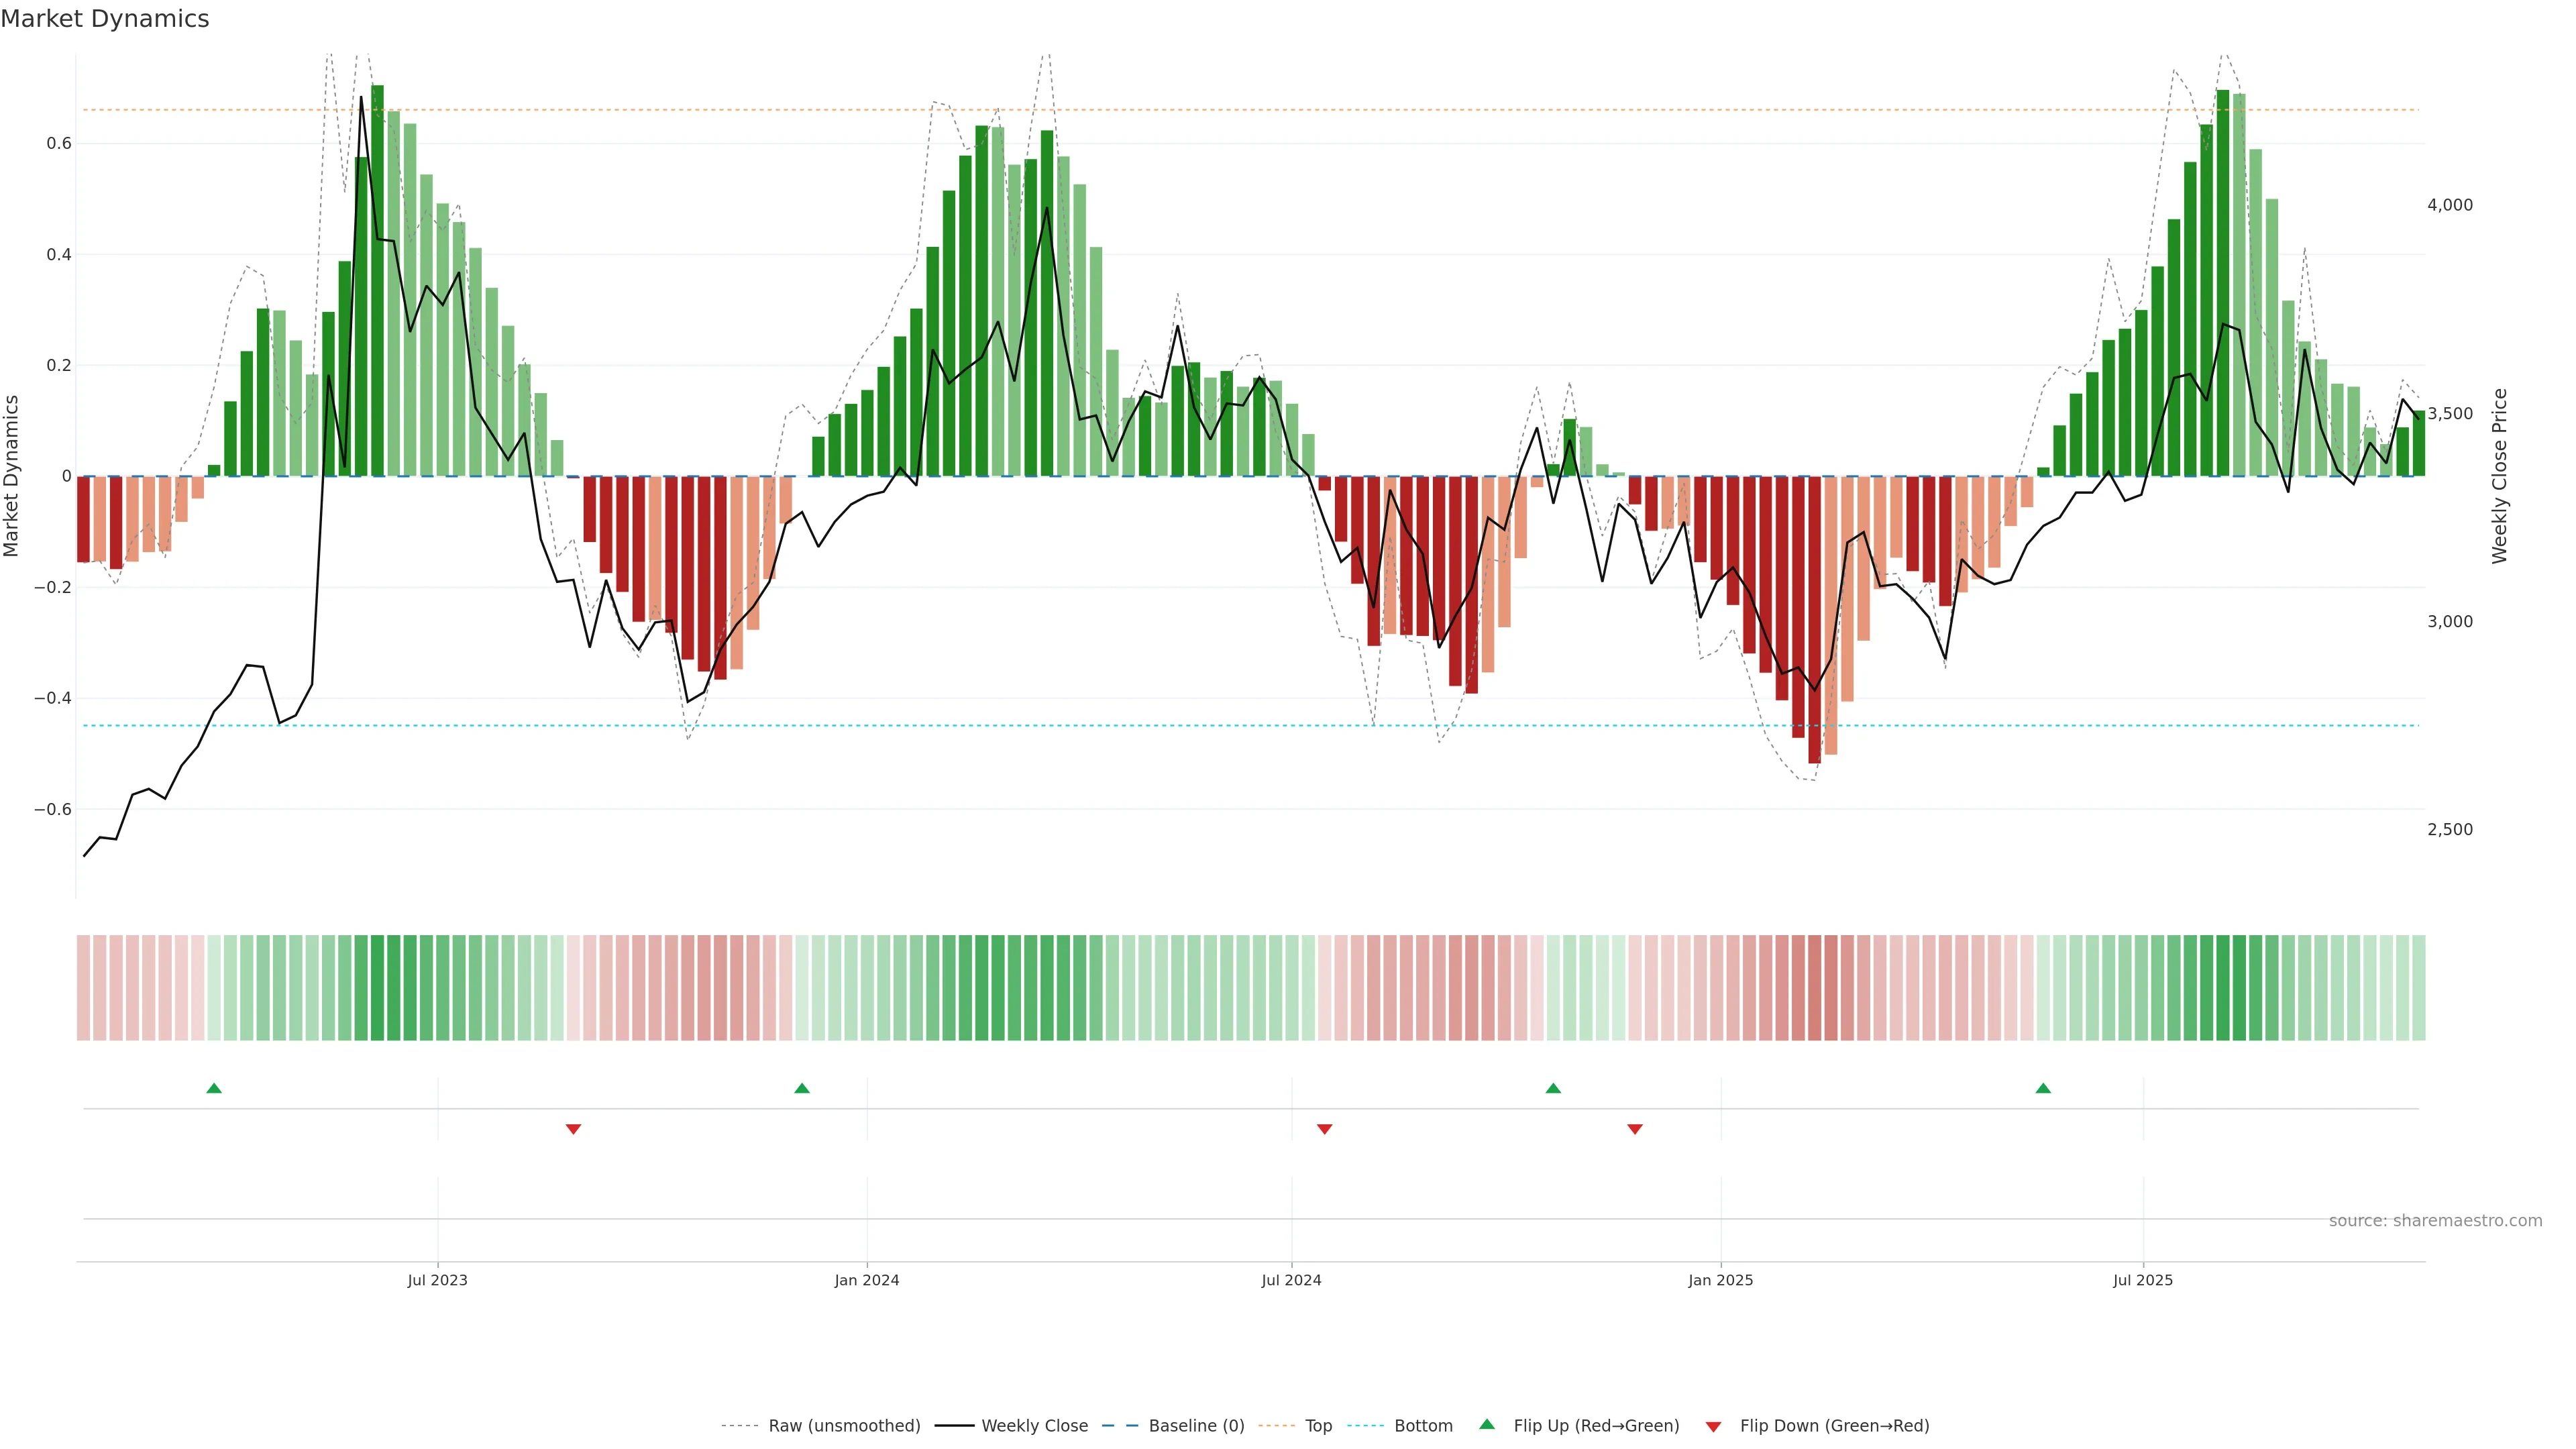Click the Jul 2023 axis label

coord(437,1280)
